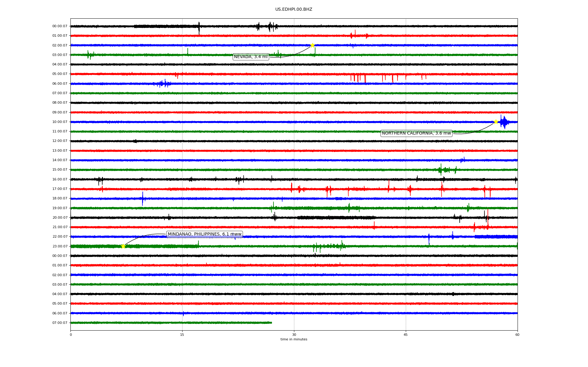The width and height of the screenshot is (588, 367).
Task: Click the 16:00:07 trace time label
Action: point(60,179)
